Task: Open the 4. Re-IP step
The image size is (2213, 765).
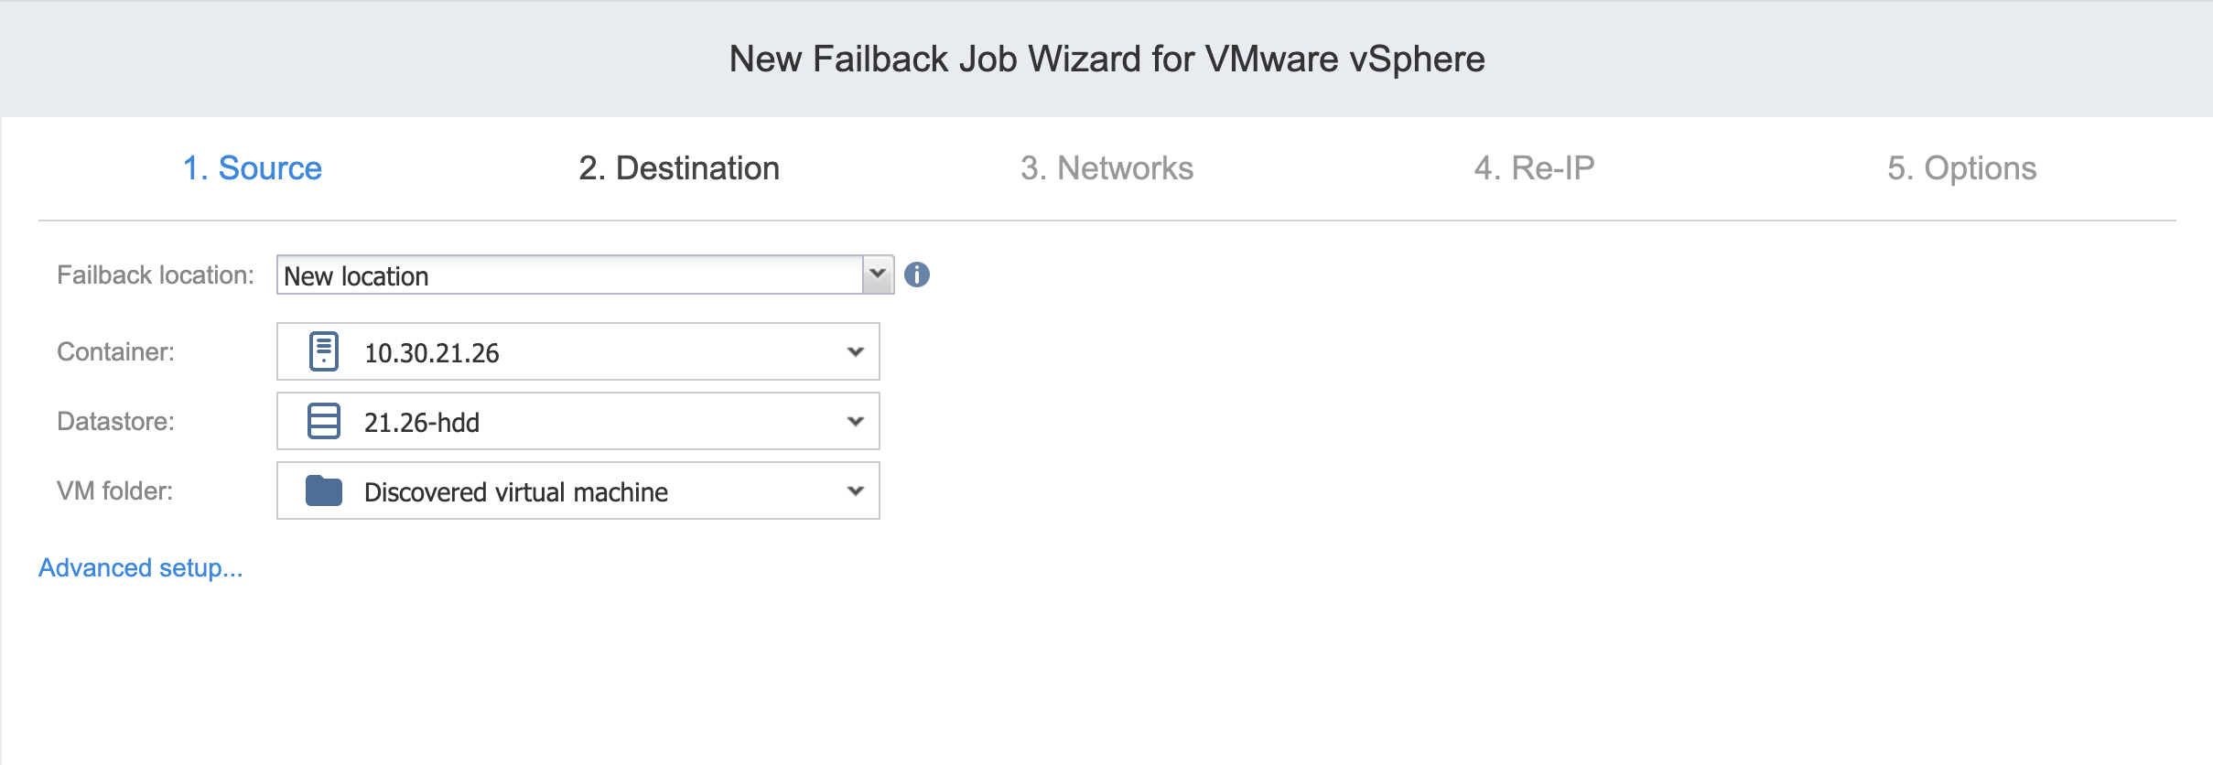Action: 1534,168
